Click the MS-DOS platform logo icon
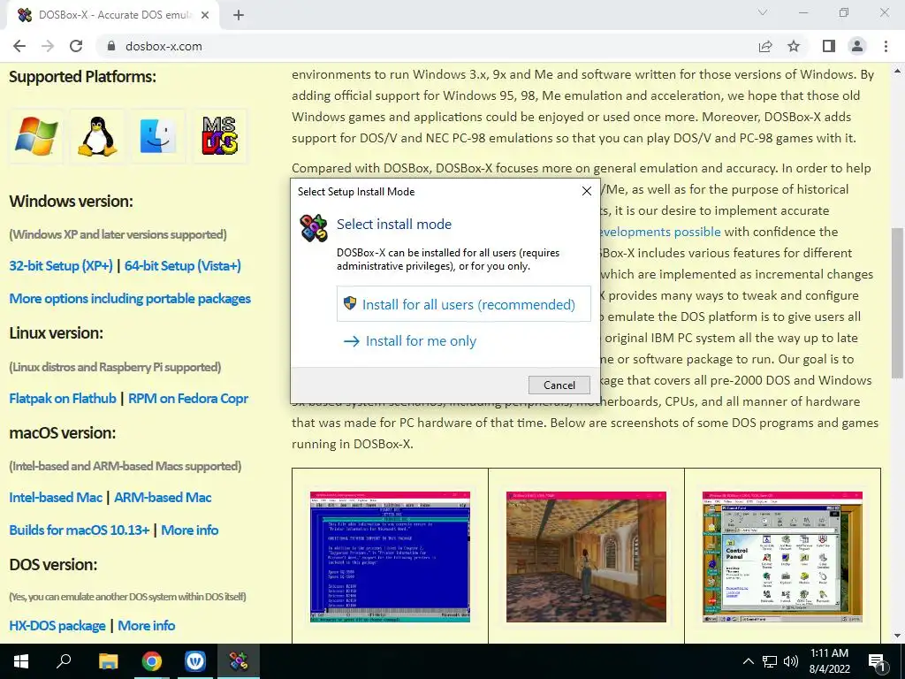The width and height of the screenshot is (905, 679). (220, 136)
